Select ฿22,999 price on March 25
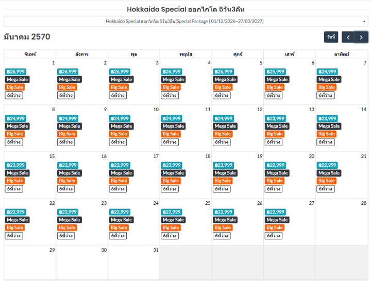The height and width of the screenshot is (281, 371). (172, 212)
